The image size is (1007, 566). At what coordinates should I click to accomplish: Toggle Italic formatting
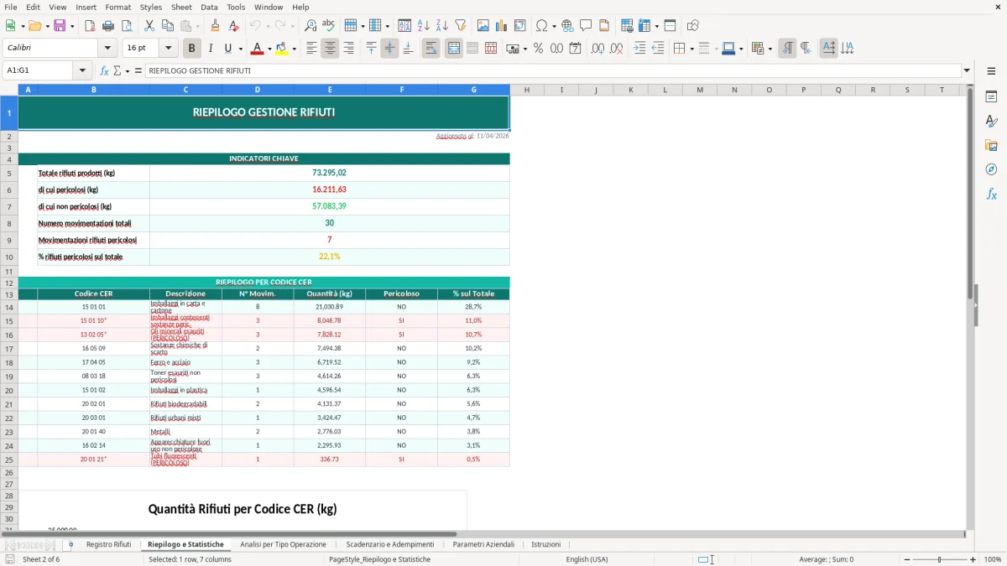pos(210,49)
